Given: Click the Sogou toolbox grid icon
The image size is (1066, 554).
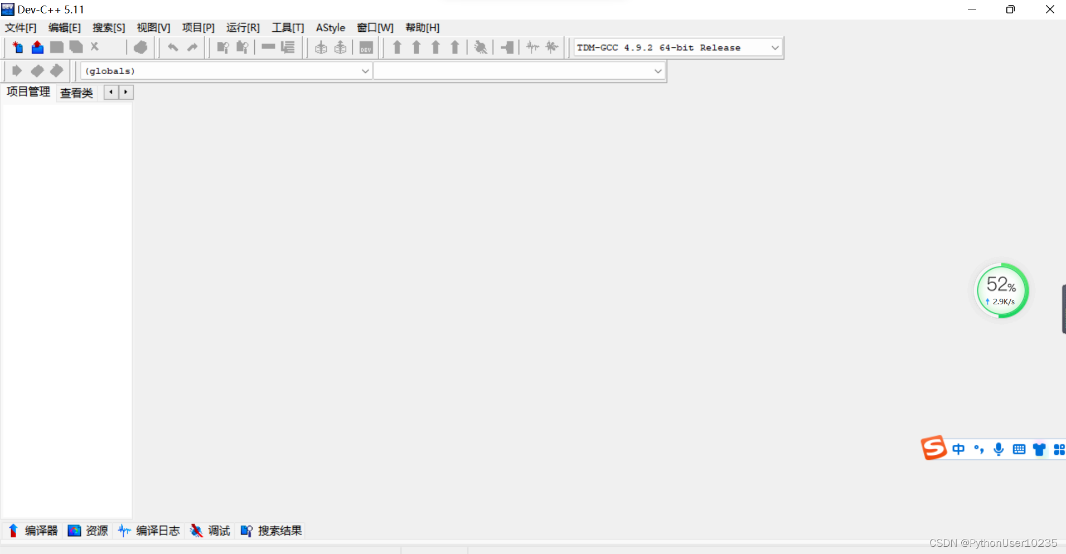Looking at the screenshot, I should tap(1059, 449).
